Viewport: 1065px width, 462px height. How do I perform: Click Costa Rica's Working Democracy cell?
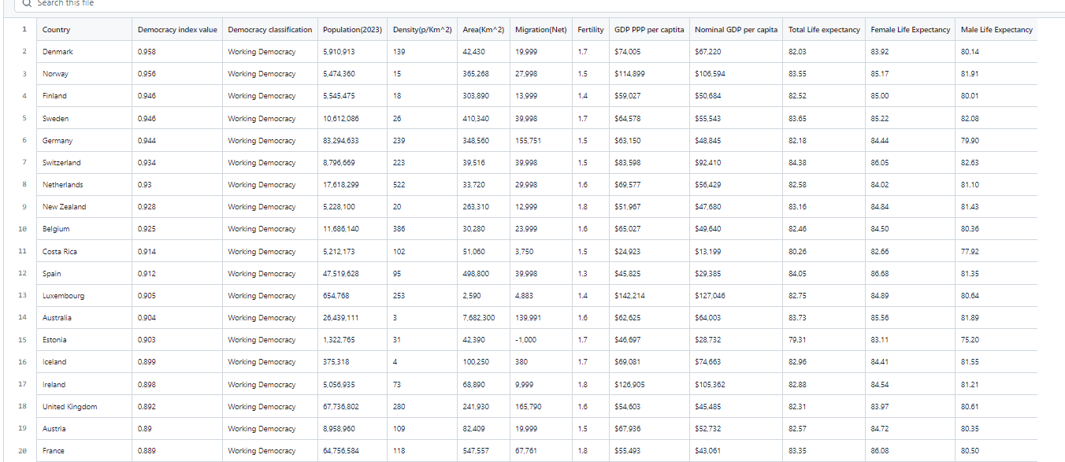[x=262, y=252]
